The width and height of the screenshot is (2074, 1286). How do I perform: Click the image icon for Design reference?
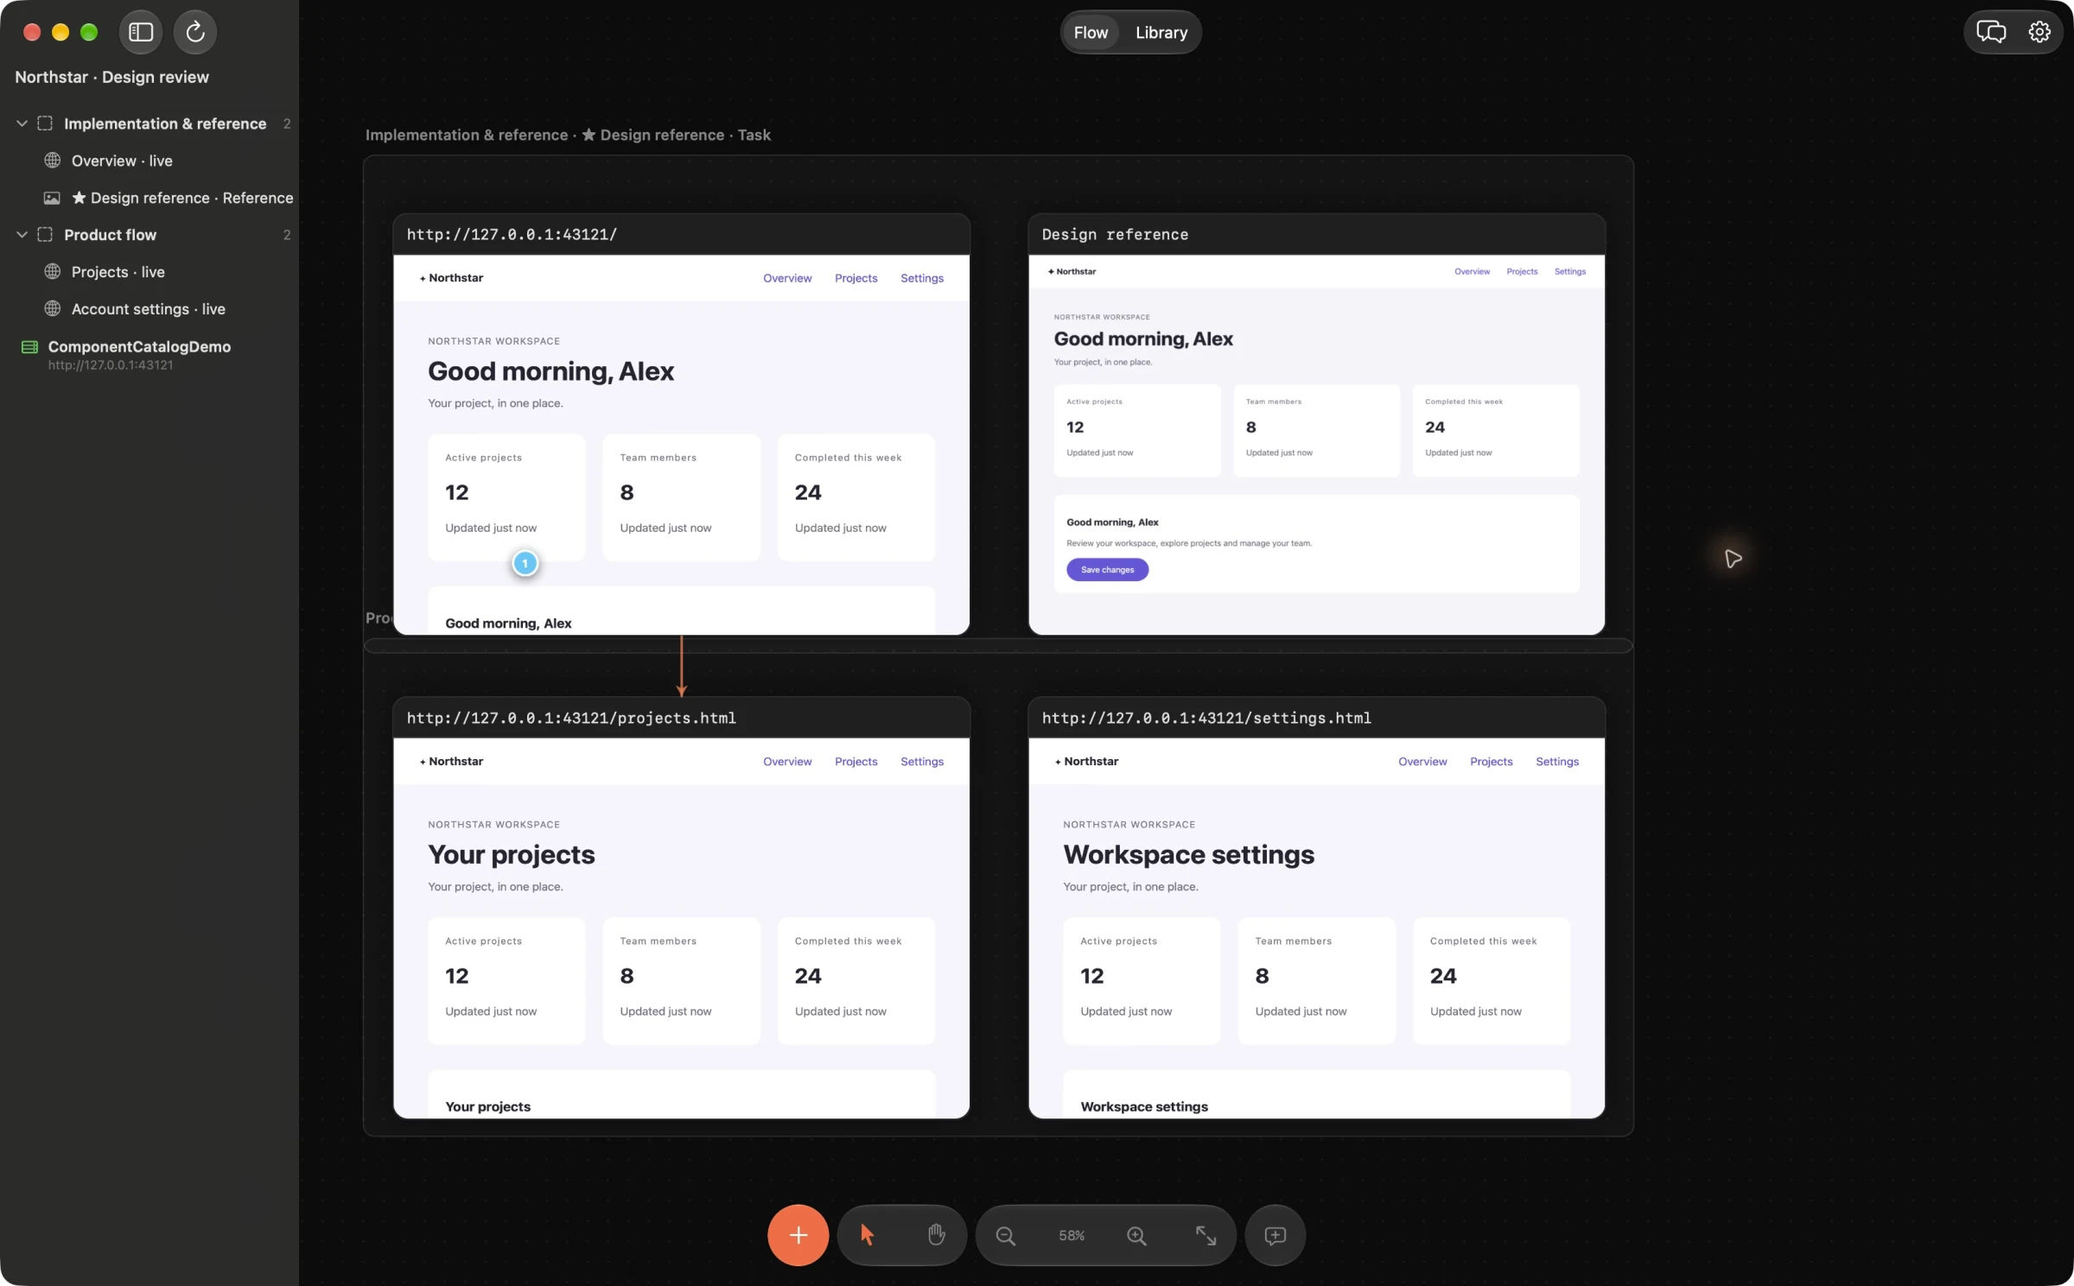coord(53,198)
